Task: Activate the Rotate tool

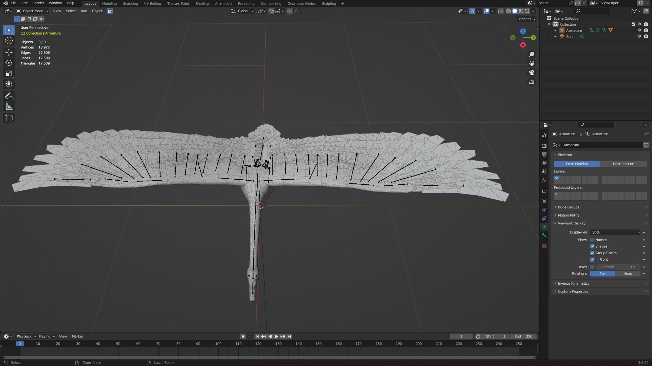Action: pyautogui.click(x=9, y=63)
